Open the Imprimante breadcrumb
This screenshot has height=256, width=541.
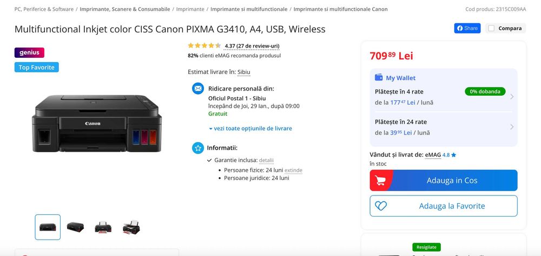coord(190,9)
